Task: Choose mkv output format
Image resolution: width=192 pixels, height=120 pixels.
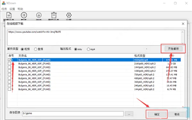Action: (x=76, y=49)
